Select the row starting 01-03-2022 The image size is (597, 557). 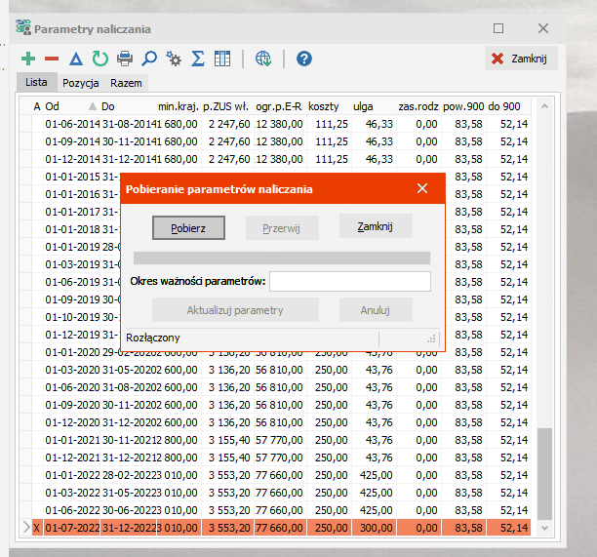tap(276, 493)
